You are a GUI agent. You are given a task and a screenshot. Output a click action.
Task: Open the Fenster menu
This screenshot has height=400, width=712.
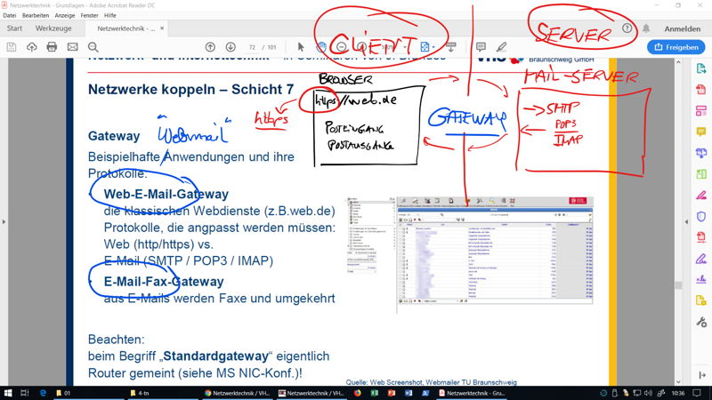click(90, 15)
